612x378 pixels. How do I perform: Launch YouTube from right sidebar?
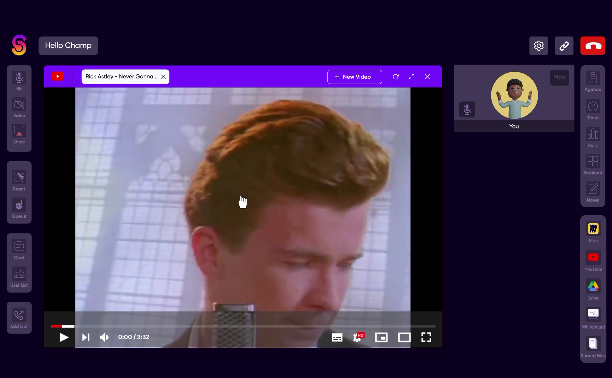[x=593, y=261]
